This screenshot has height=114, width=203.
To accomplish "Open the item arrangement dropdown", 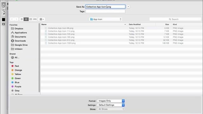I will tap(42, 19).
